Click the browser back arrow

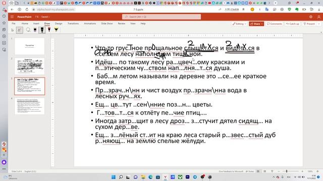point(12,10)
